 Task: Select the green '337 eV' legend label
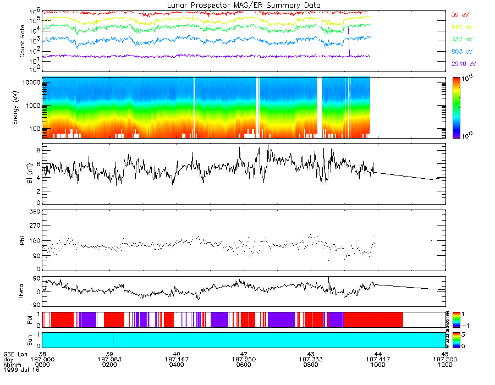pos(462,39)
